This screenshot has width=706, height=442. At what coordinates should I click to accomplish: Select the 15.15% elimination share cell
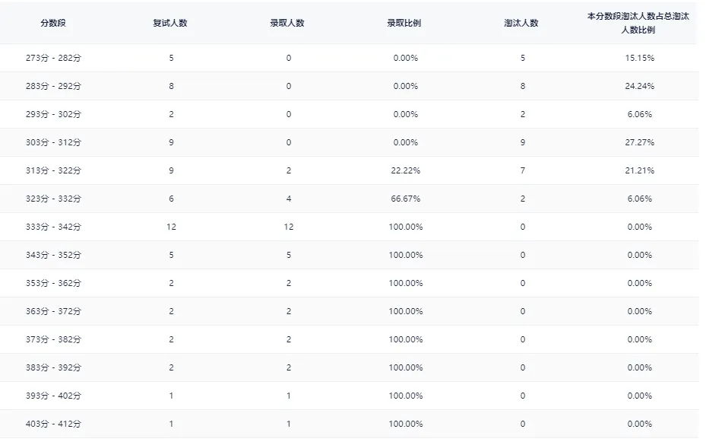click(639, 58)
